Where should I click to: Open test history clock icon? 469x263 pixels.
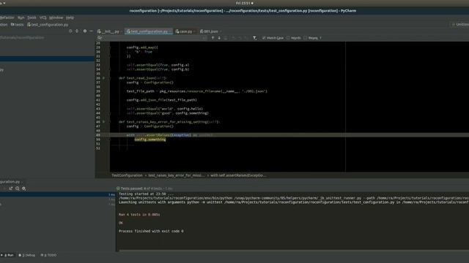point(18,188)
